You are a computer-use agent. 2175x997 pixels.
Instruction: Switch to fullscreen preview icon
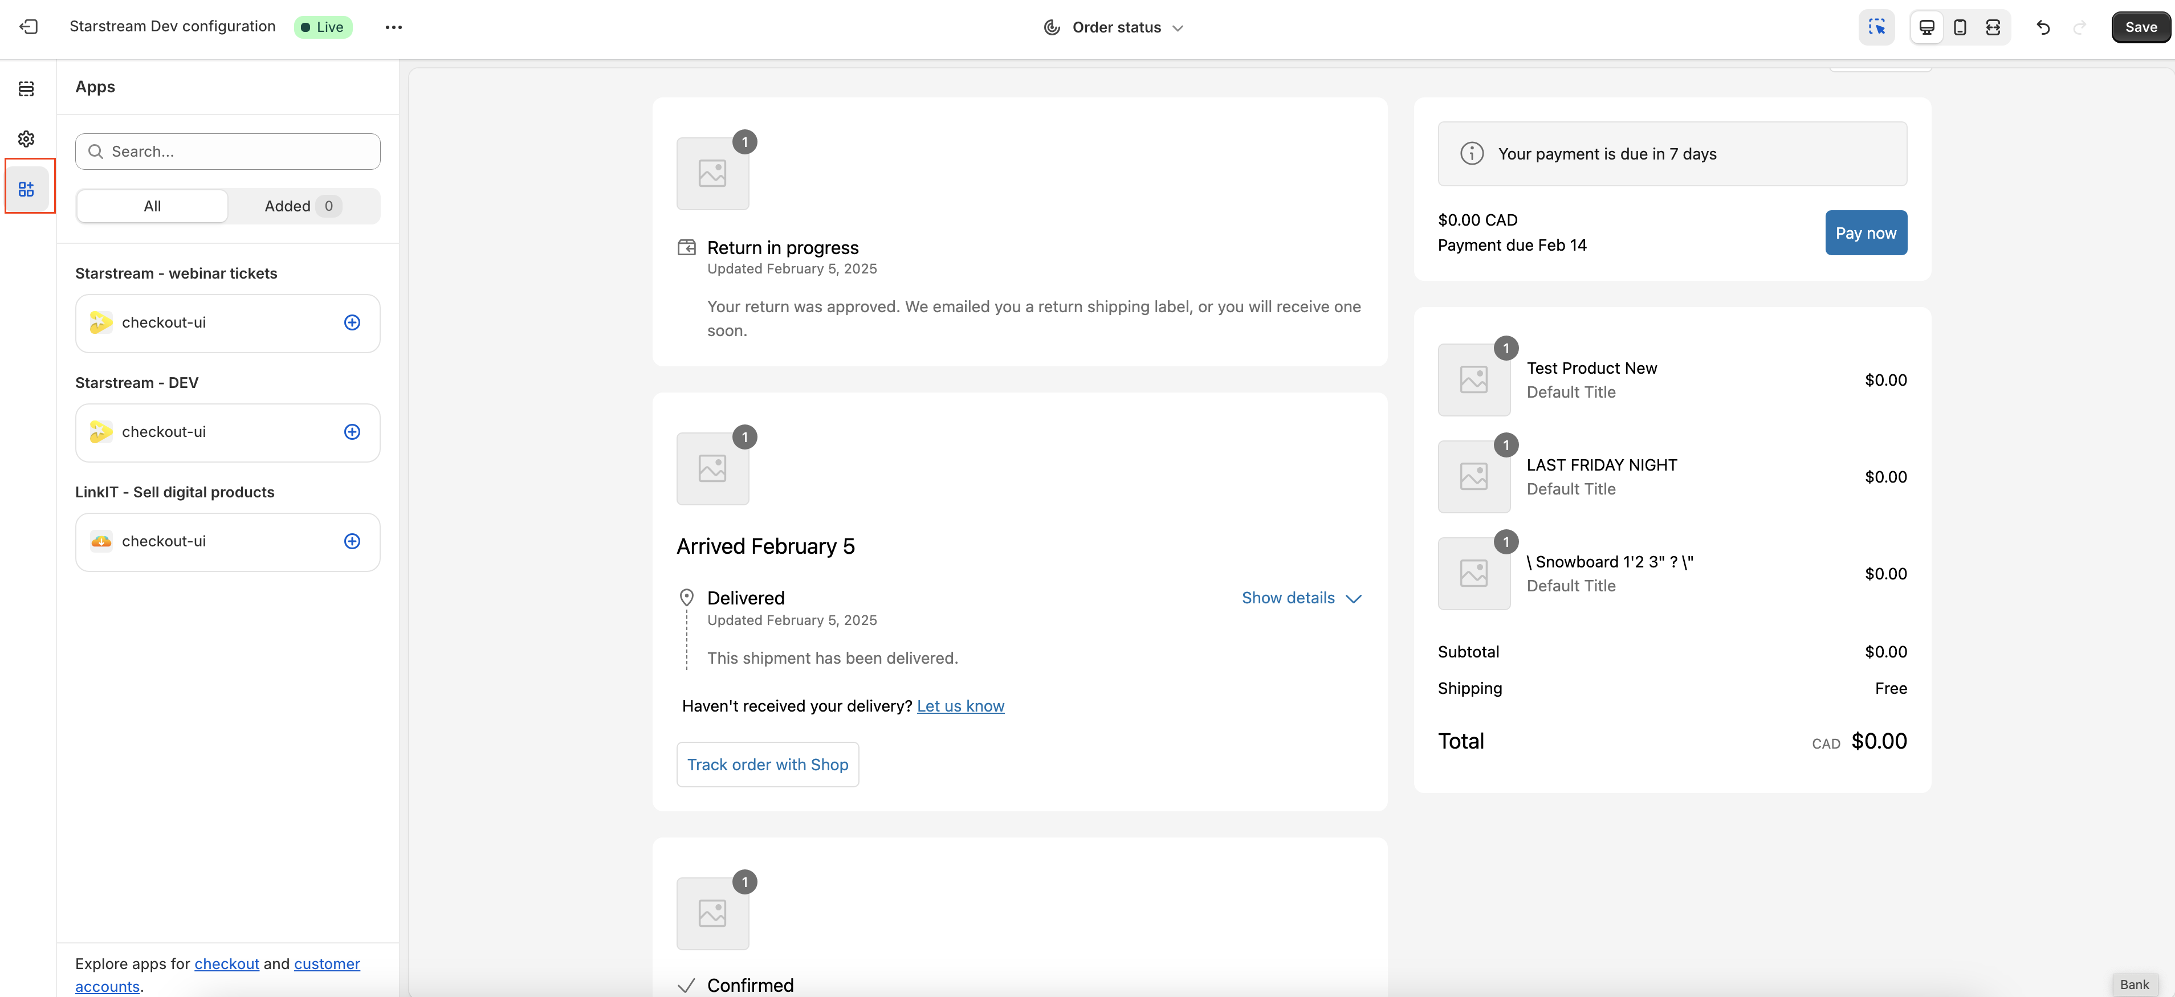point(1993,27)
